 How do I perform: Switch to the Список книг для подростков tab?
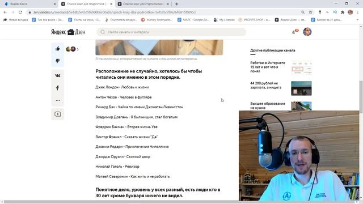click(86, 4)
